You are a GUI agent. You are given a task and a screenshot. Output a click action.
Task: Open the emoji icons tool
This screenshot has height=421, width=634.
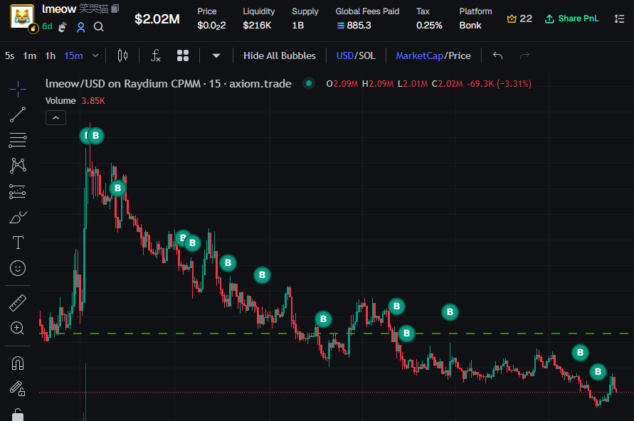click(18, 268)
